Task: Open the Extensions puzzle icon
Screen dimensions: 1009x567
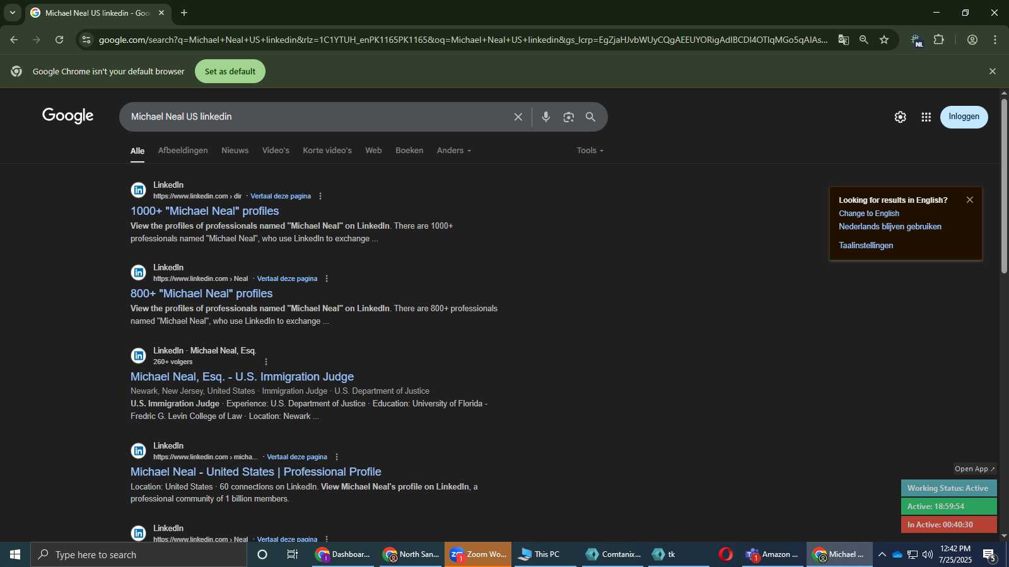Action: [x=938, y=40]
